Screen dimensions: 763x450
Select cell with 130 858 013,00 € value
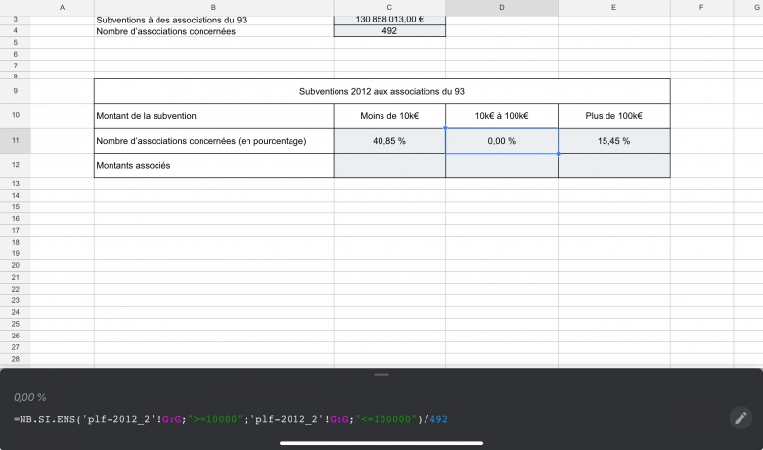coord(389,20)
